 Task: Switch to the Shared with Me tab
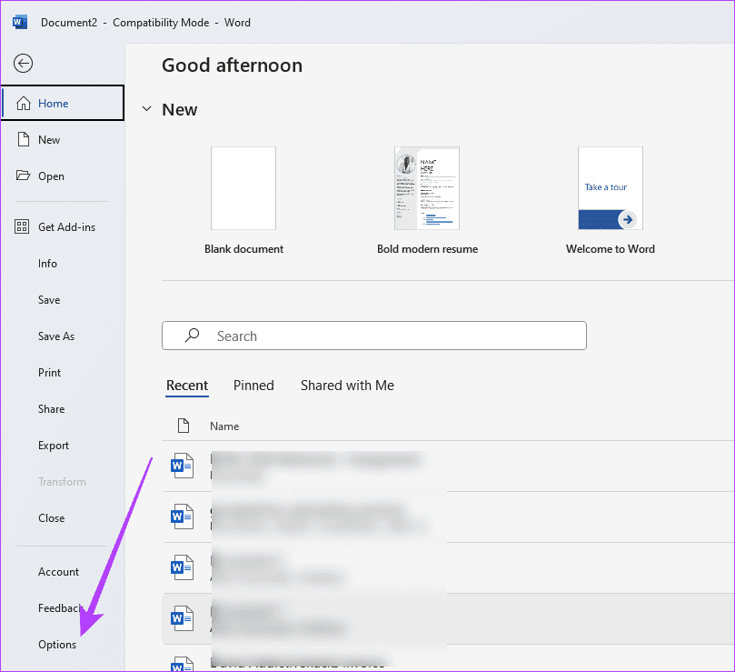click(x=347, y=386)
